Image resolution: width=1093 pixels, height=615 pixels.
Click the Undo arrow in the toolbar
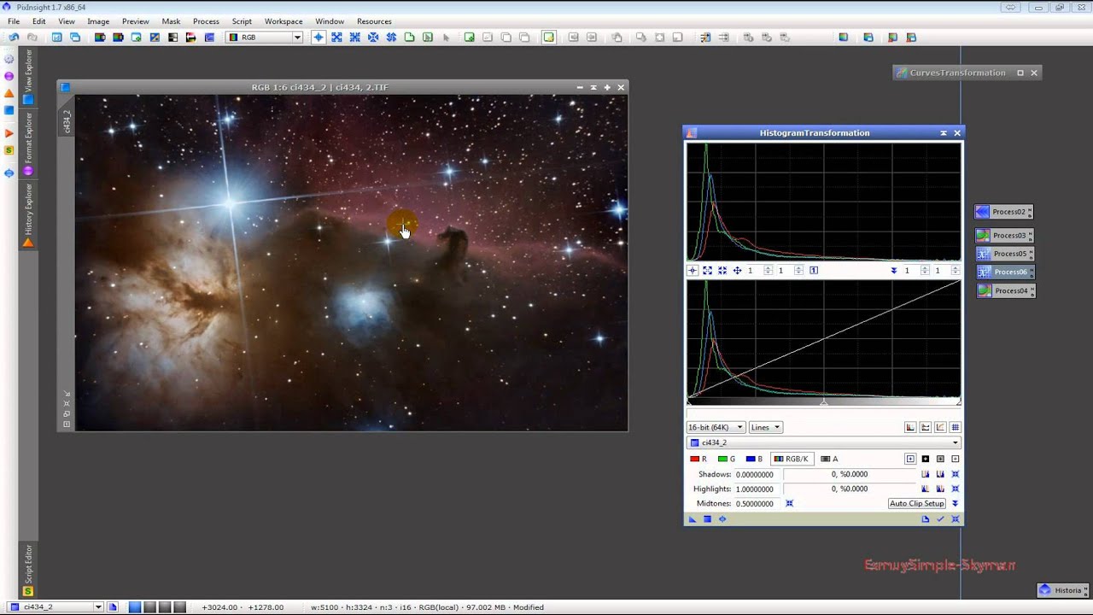[14, 38]
